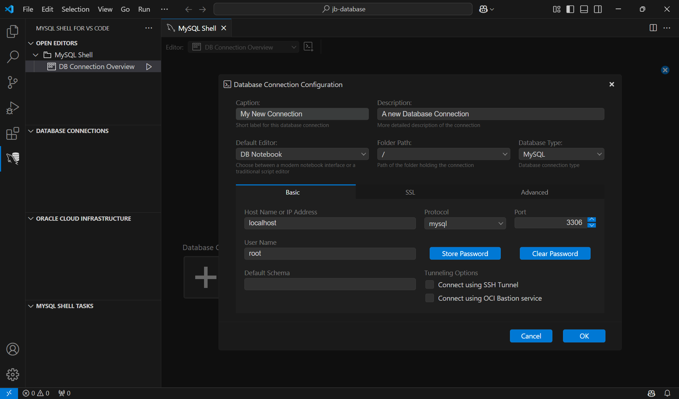
Task: Open the Default Editor dropdown
Action: coord(302,154)
